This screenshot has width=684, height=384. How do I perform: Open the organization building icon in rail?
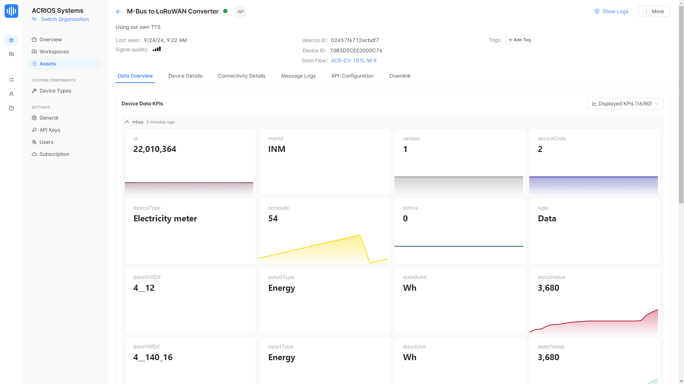[11, 40]
